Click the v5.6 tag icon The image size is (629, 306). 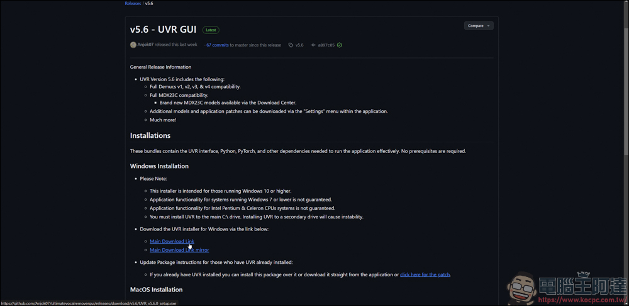click(291, 45)
